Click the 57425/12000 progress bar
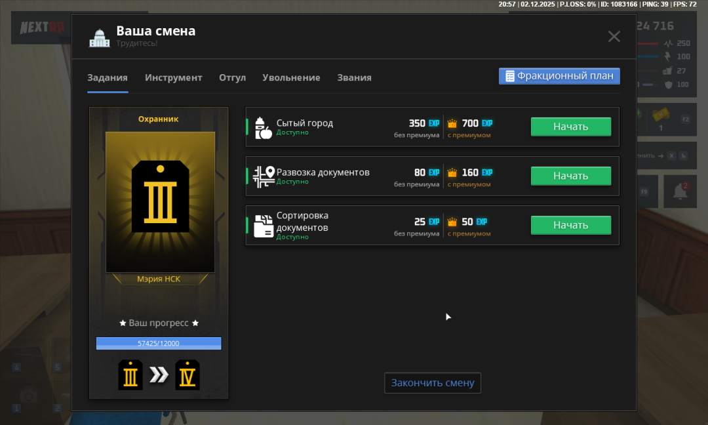 (159, 343)
